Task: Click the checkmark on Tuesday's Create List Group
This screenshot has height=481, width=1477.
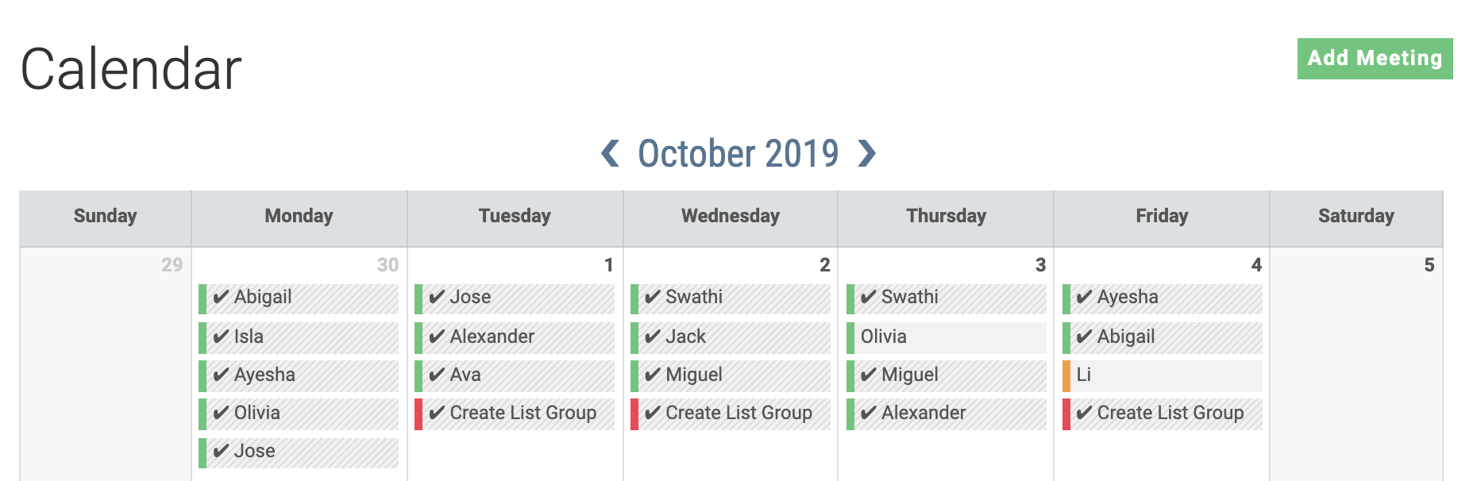Action: click(x=435, y=413)
